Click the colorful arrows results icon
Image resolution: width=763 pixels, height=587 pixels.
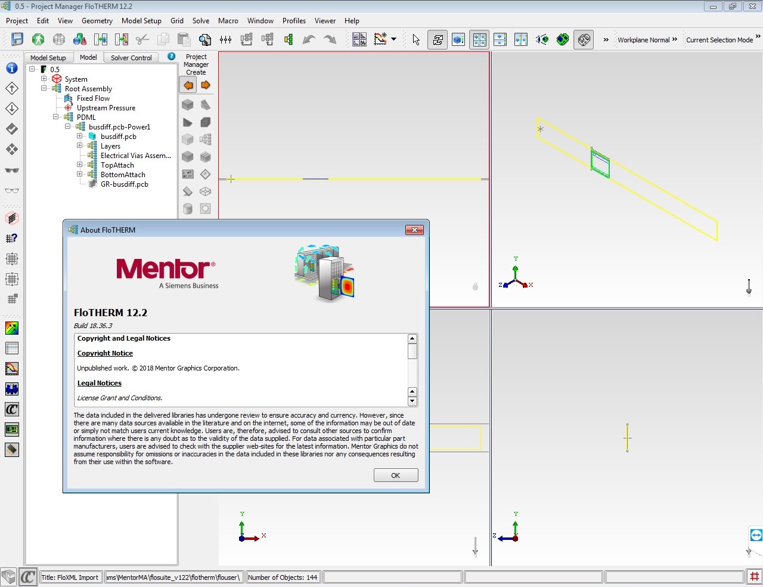click(x=12, y=328)
